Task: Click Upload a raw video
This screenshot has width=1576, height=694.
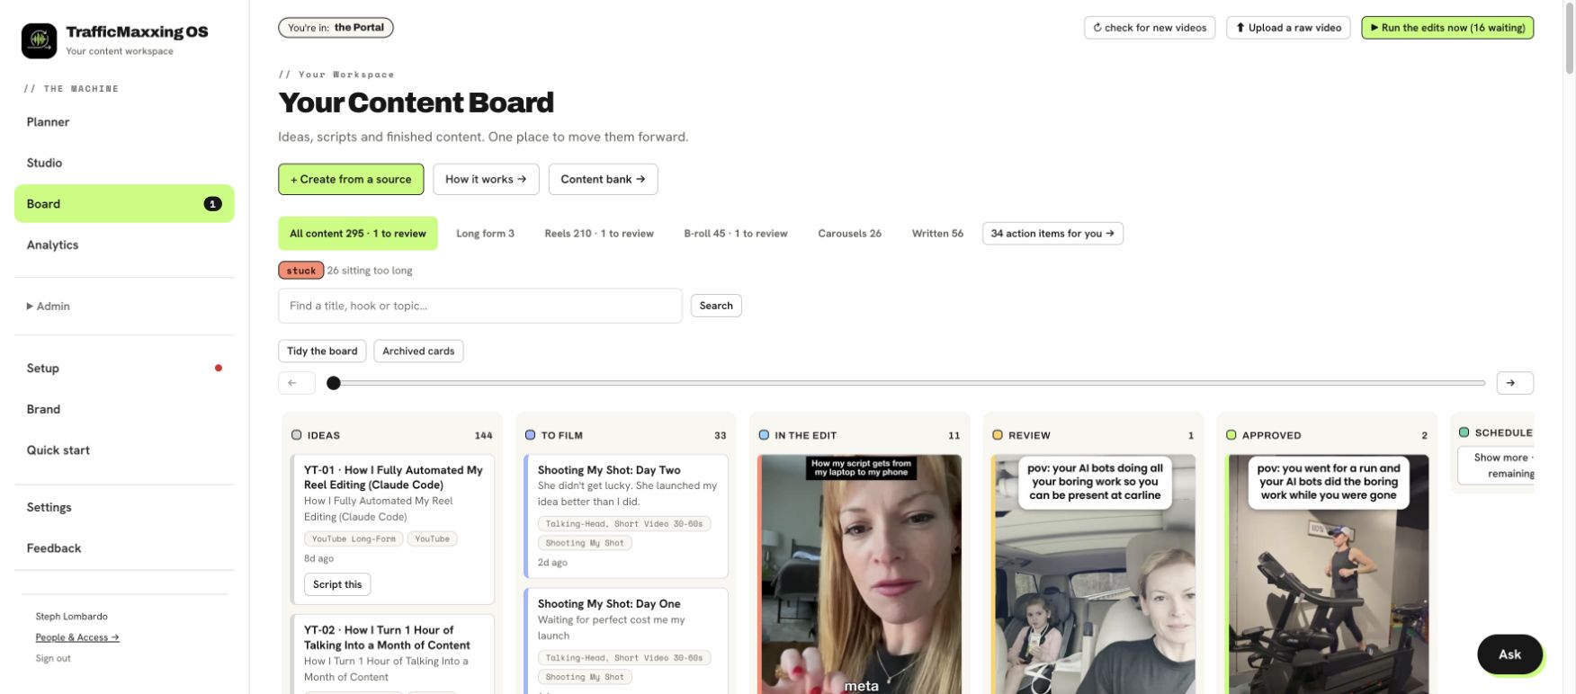Action: [x=1288, y=28]
